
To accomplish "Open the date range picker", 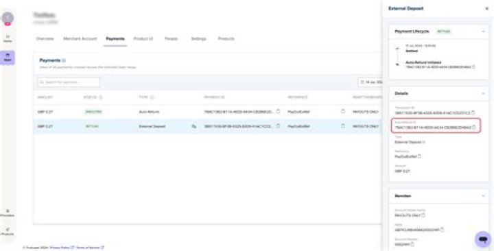I will (x=370, y=82).
